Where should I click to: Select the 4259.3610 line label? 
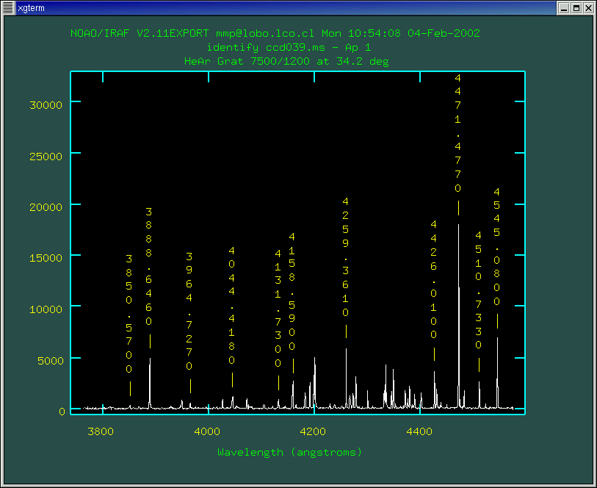coord(346,257)
